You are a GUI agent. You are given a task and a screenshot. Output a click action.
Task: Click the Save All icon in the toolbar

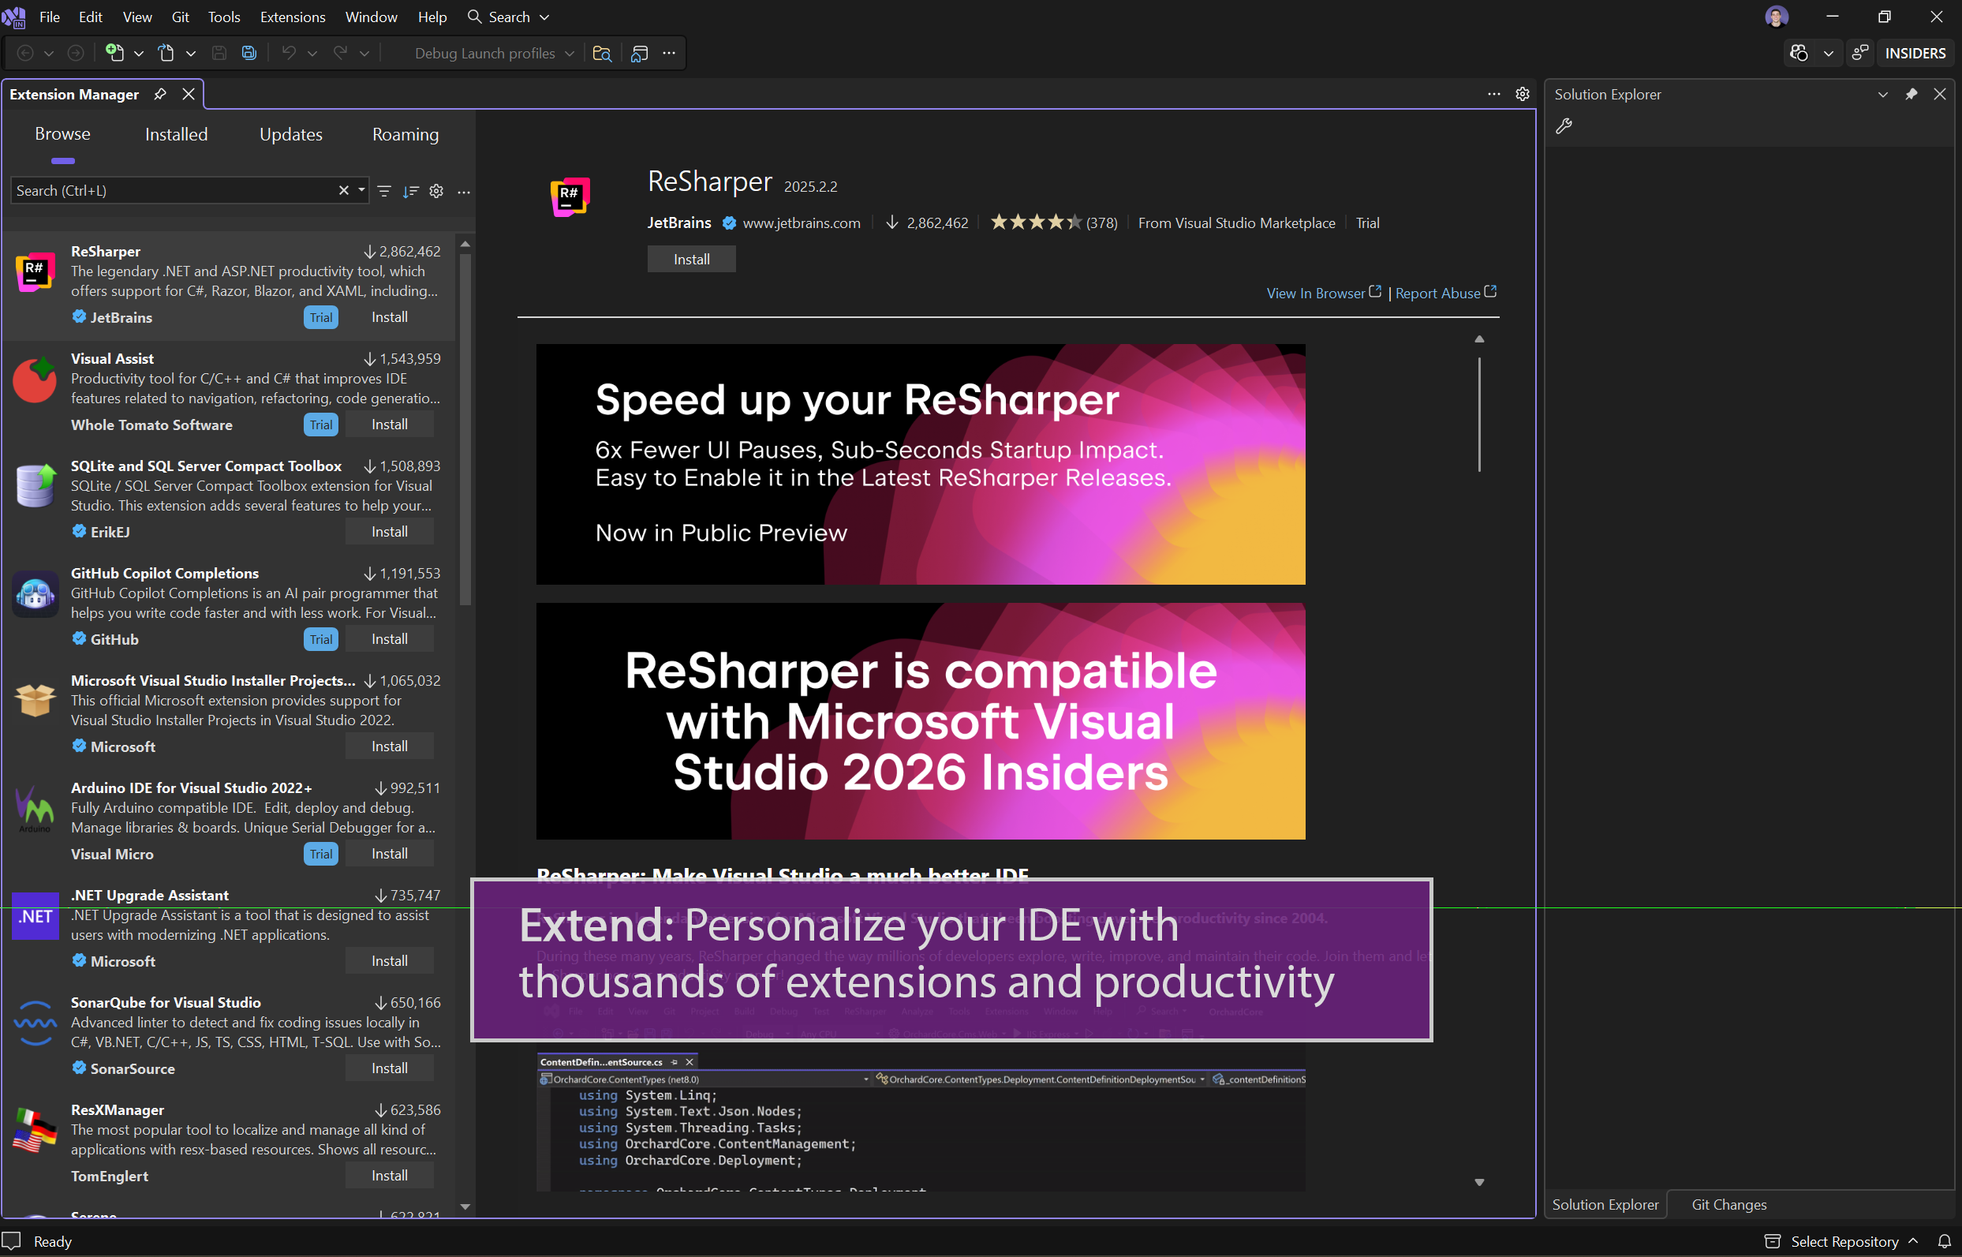click(249, 52)
